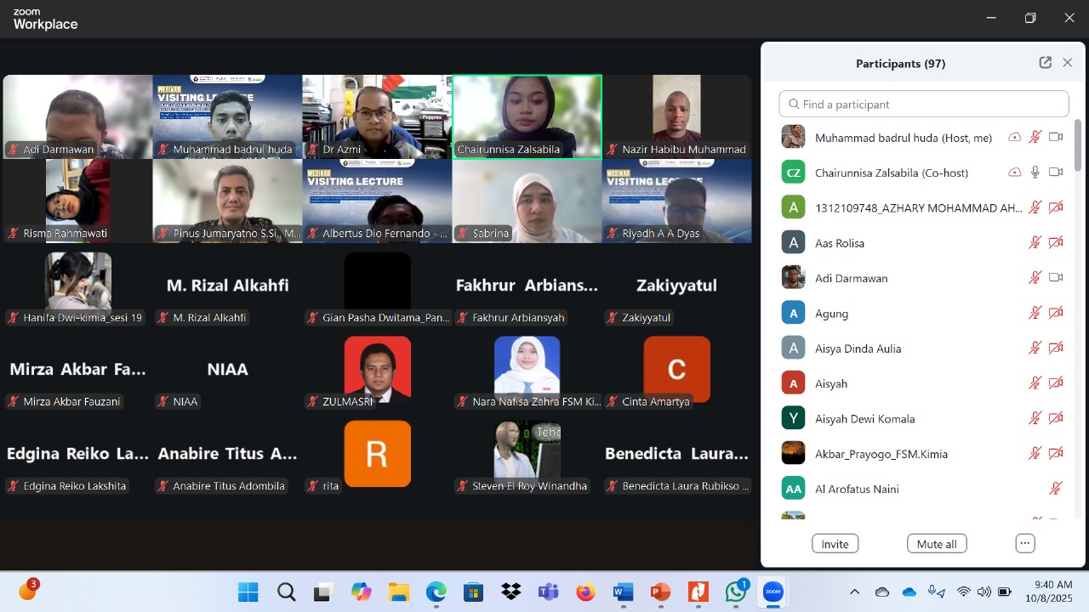The image size is (1089, 612).
Task: Expand hidden icons in the system tray
Action: pos(854,591)
